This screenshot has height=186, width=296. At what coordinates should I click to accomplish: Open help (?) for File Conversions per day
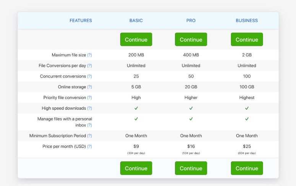pyautogui.click(x=89, y=66)
